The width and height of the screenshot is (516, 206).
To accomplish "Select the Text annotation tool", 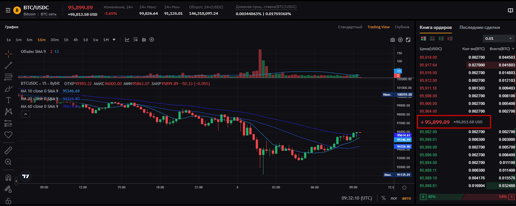I will click(x=8, y=100).
